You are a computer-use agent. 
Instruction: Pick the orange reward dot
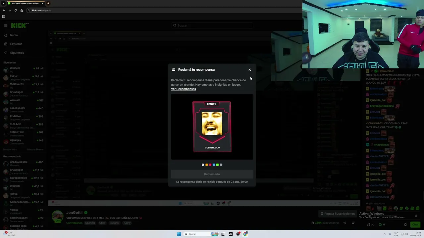(x=206, y=165)
